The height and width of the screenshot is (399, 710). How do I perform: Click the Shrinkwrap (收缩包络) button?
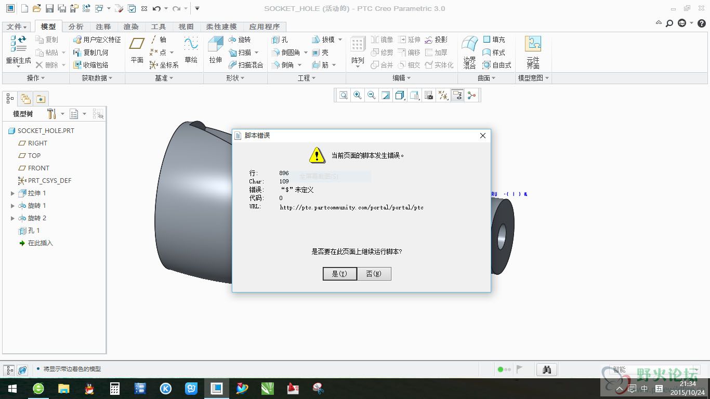point(91,65)
